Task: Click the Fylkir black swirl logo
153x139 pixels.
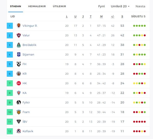Action: 19,103
